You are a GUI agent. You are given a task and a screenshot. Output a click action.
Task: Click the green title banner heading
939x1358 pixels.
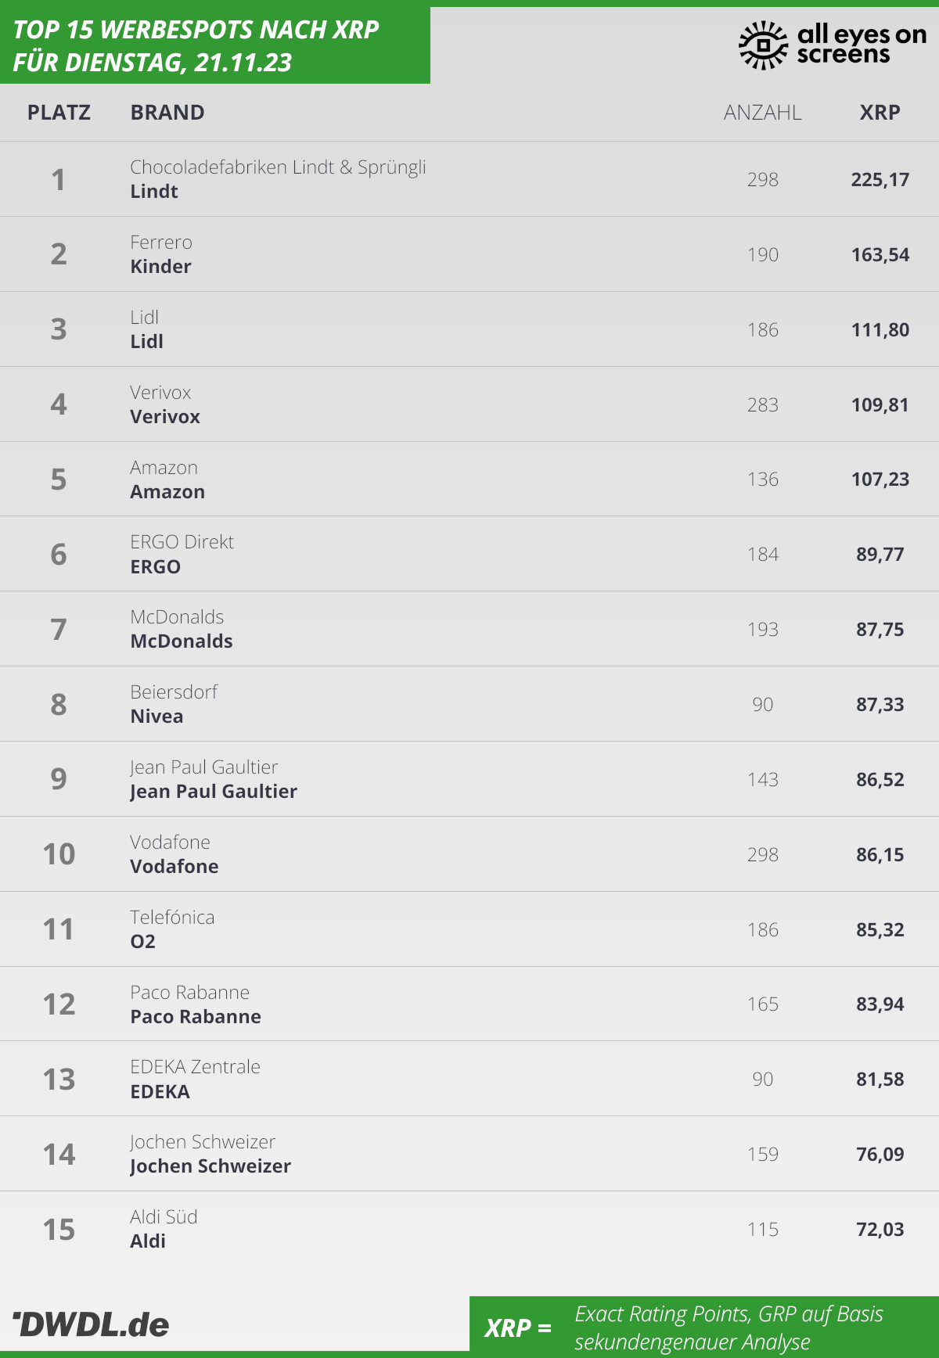click(196, 45)
